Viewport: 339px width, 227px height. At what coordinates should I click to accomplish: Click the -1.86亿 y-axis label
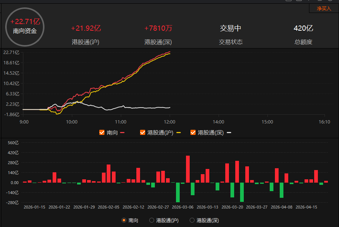coord(12,115)
